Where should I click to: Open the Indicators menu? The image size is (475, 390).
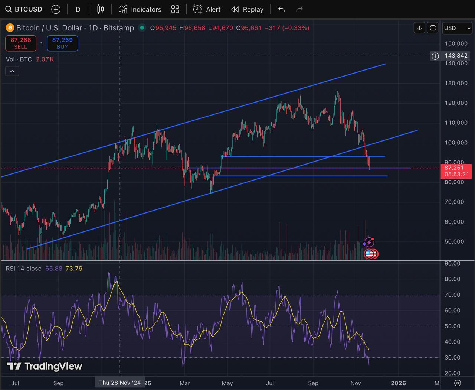coord(140,9)
